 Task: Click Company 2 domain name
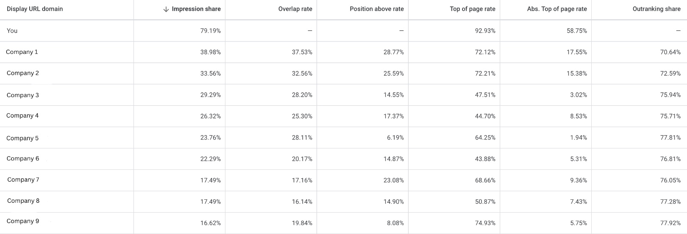tap(23, 73)
